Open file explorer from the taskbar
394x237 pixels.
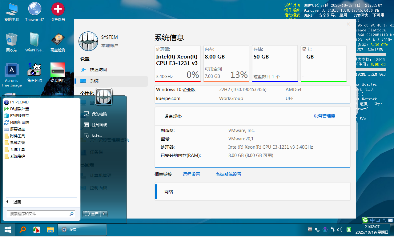click(x=50, y=230)
